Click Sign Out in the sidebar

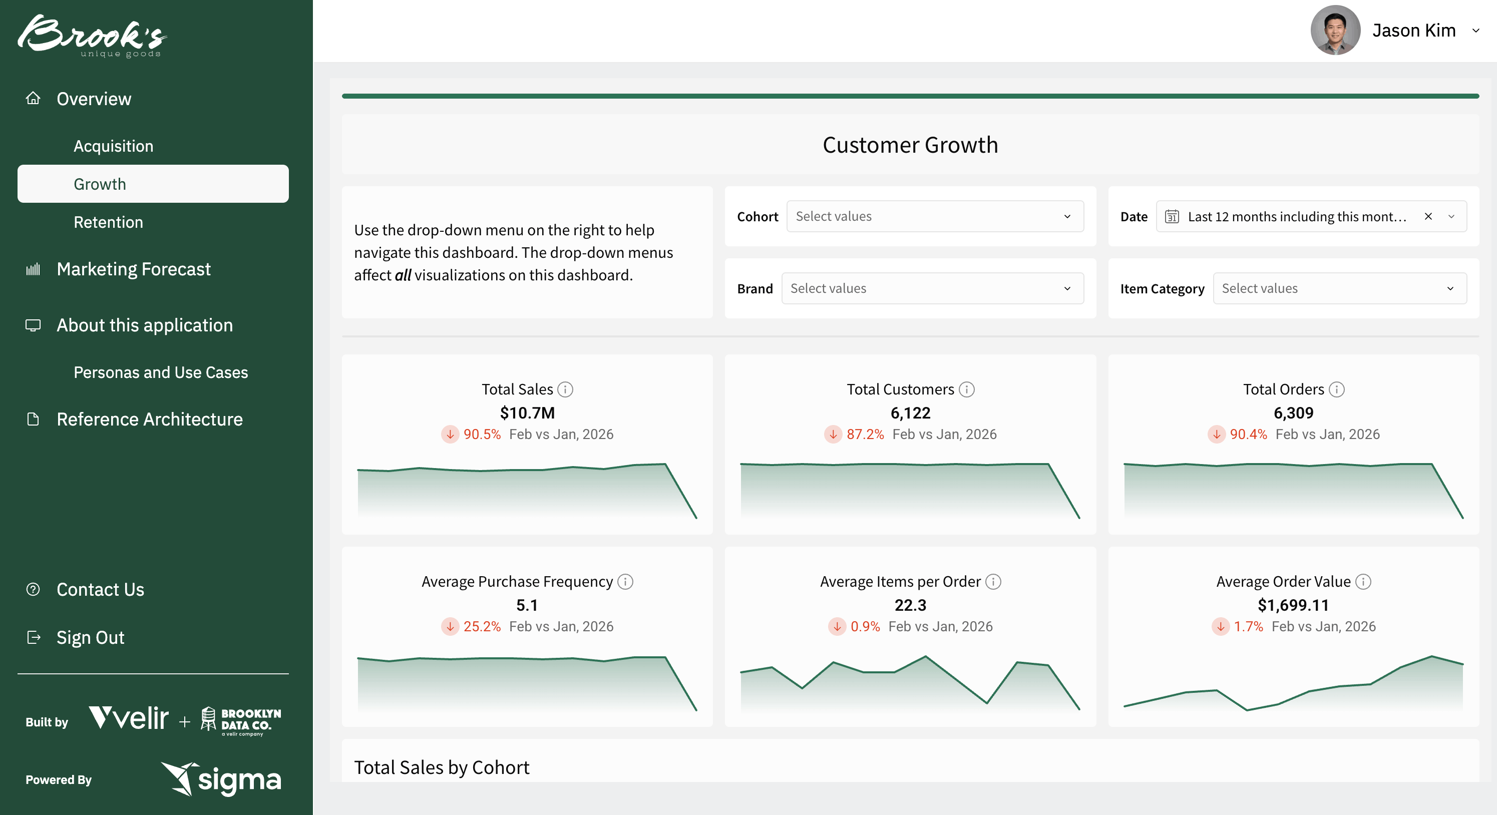click(x=90, y=637)
